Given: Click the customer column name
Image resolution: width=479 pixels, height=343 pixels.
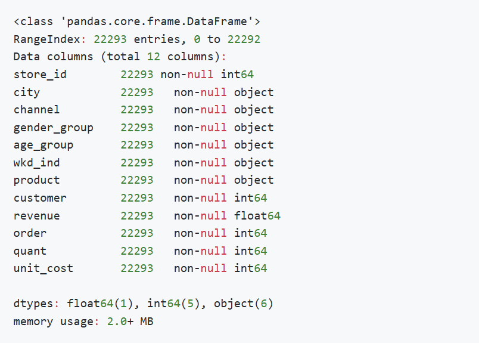Looking at the screenshot, I should 40,198.
